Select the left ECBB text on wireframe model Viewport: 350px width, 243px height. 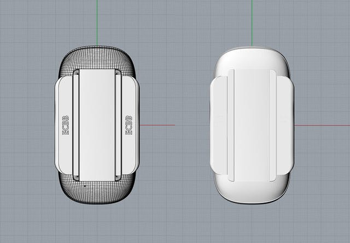66,126
